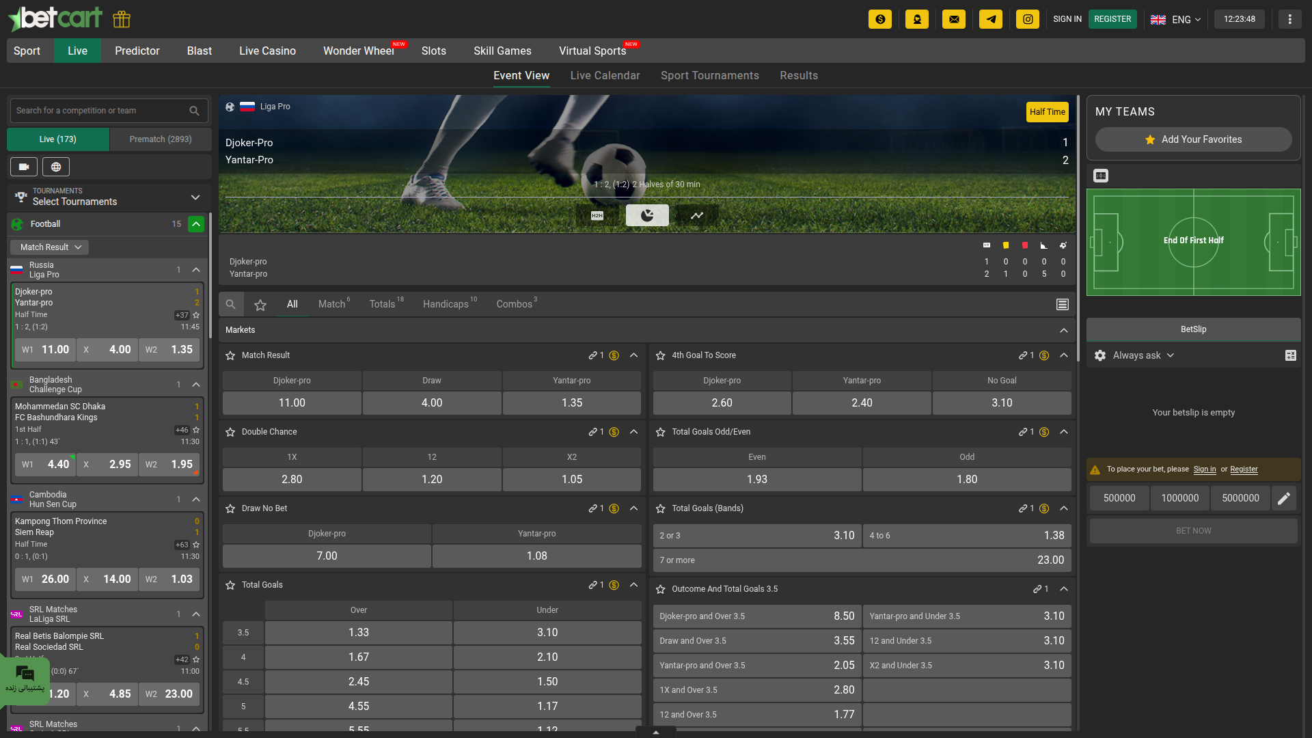Screen dimensions: 1312x738
Task: Click the Instagram icon in the header
Action: (1028, 19)
